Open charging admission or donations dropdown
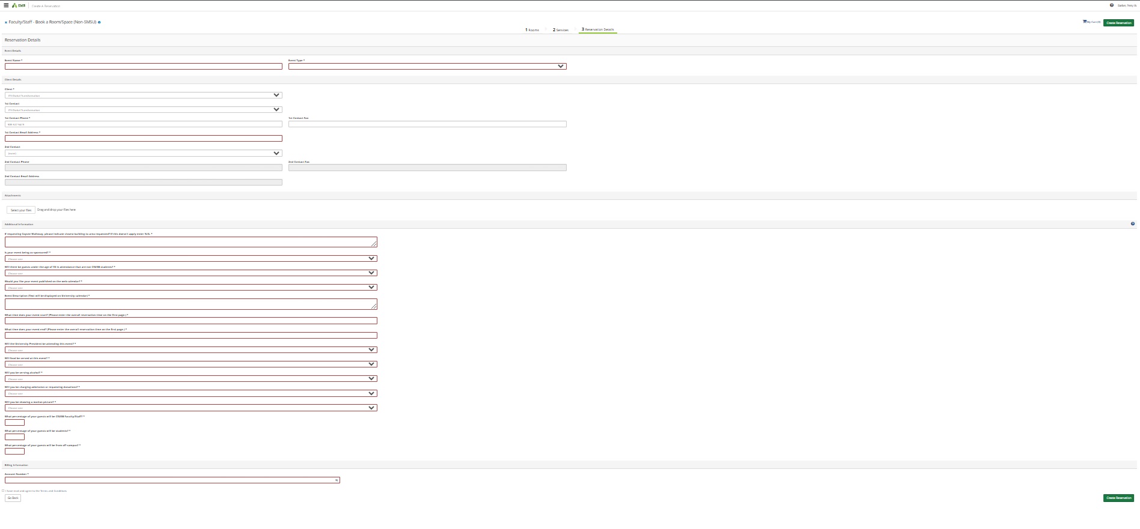The image size is (1140, 529). pyautogui.click(x=191, y=393)
